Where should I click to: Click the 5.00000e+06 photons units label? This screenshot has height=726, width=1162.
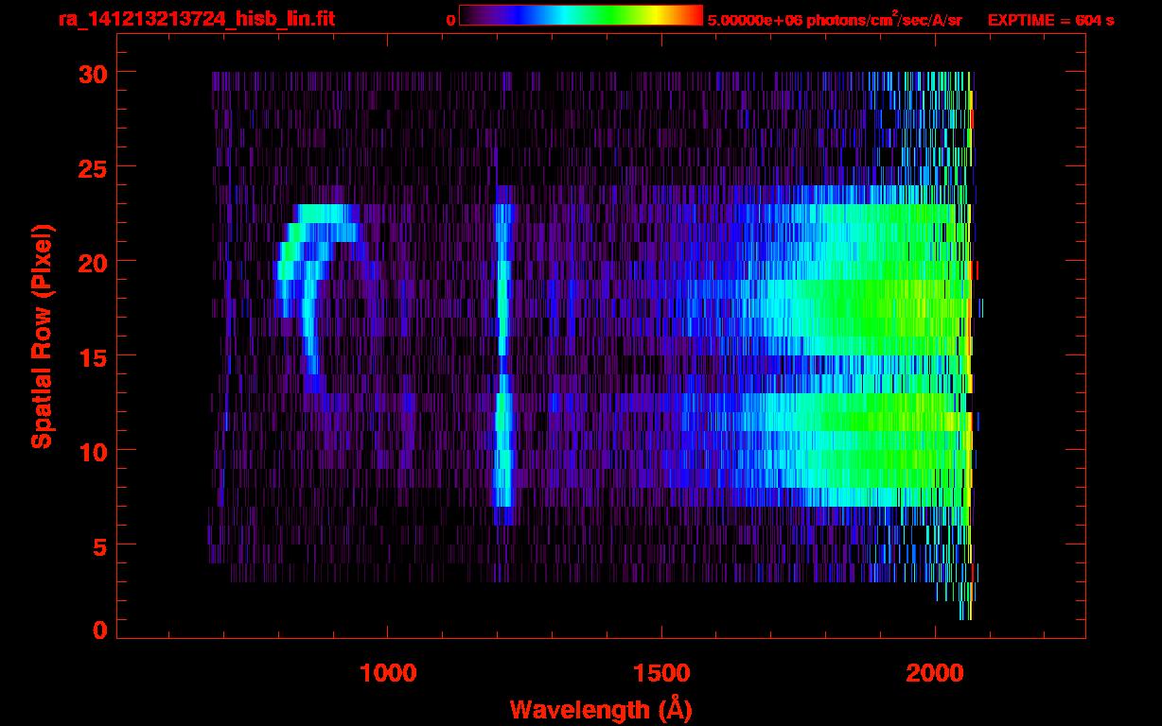(835, 19)
